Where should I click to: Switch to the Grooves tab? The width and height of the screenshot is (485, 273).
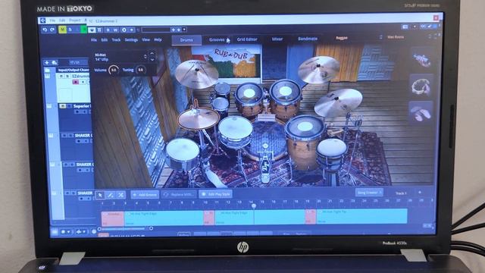(217, 39)
